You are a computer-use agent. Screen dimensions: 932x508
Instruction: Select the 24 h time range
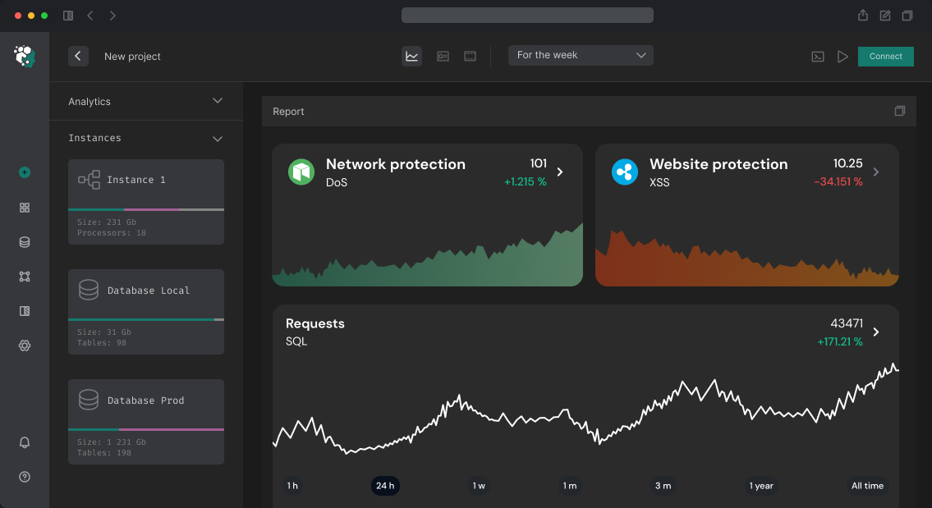point(385,486)
